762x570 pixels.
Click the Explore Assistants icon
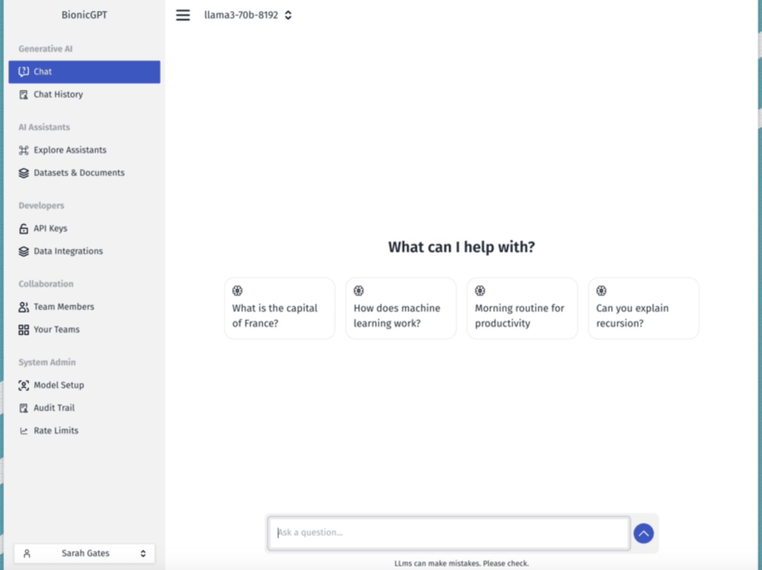coord(24,150)
